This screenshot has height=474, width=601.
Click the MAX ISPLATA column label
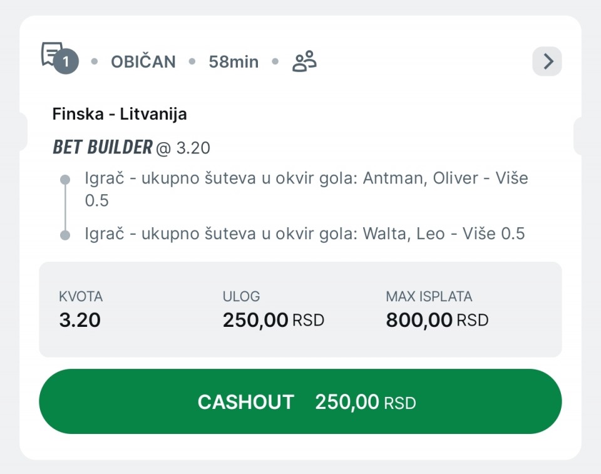pos(429,296)
